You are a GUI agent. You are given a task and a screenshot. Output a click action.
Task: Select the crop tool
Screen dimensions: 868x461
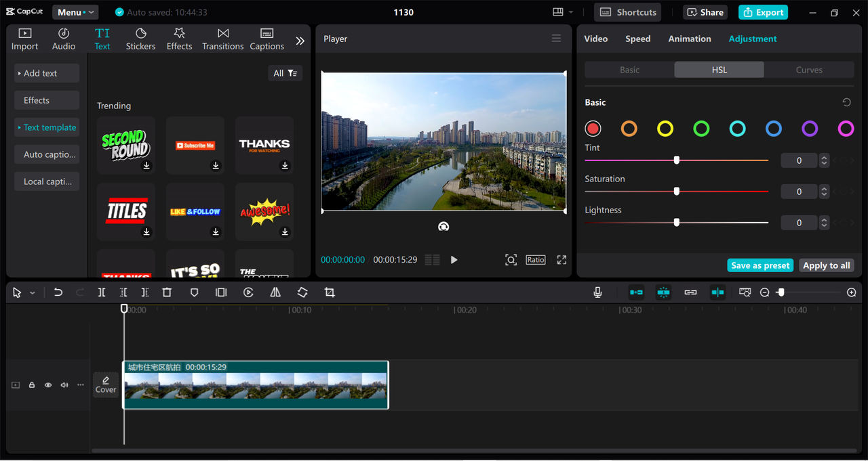pos(330,292)
